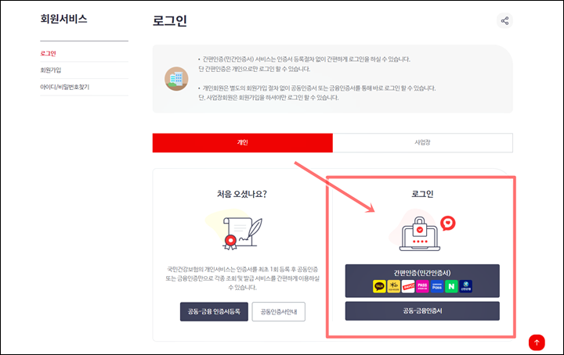564x355 pixels.
Task: Choose the green Naver N icon
Action: coord(451,286)
